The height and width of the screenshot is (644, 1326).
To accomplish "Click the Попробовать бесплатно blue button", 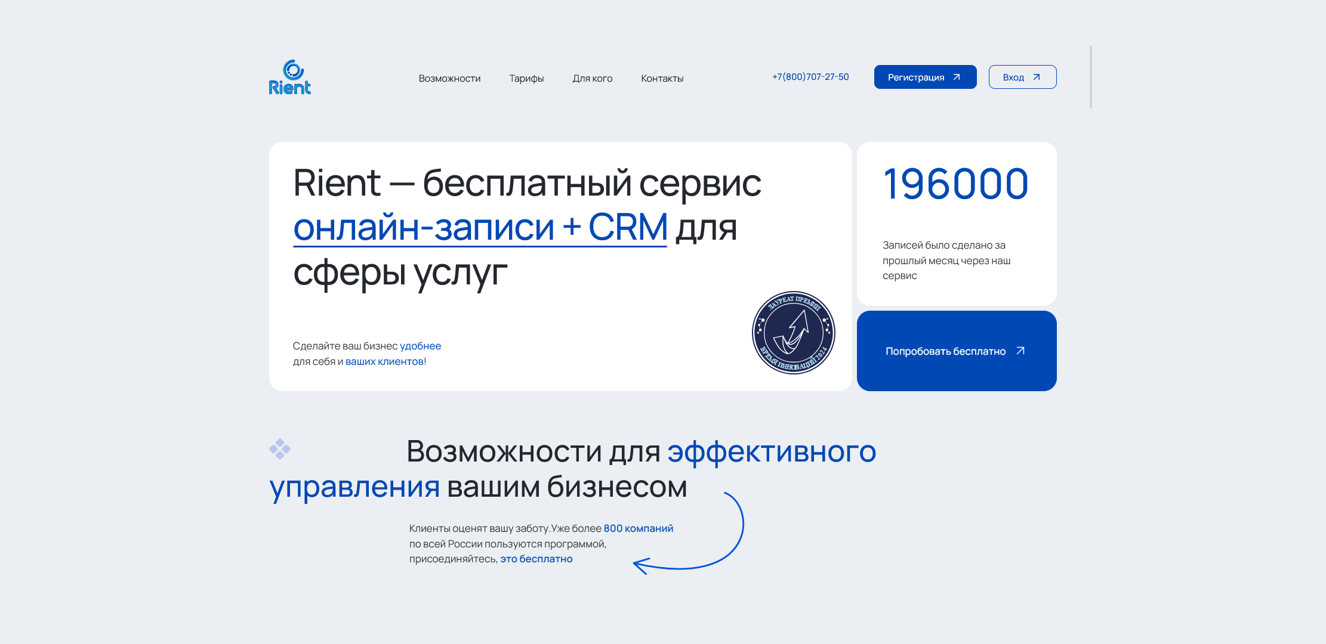I will pyautogui.click(x=956, y=351).
